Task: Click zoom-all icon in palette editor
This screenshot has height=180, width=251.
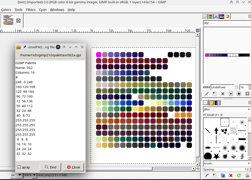Action: point(247,94)
